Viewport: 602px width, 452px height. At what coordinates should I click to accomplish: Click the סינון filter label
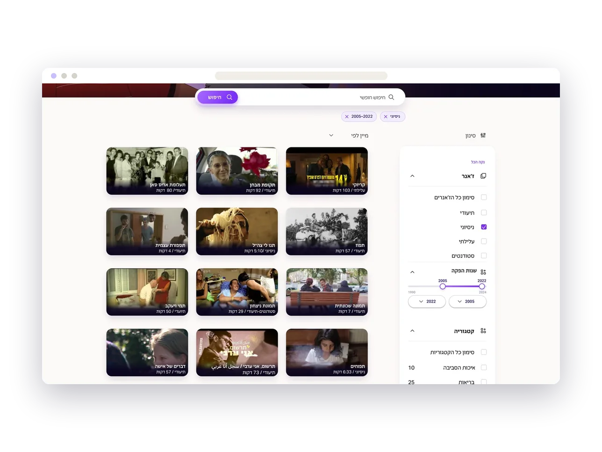point(470,136)
